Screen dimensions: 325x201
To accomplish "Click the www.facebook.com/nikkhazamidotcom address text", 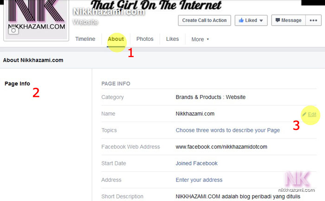I will click(x=221, y=147).
